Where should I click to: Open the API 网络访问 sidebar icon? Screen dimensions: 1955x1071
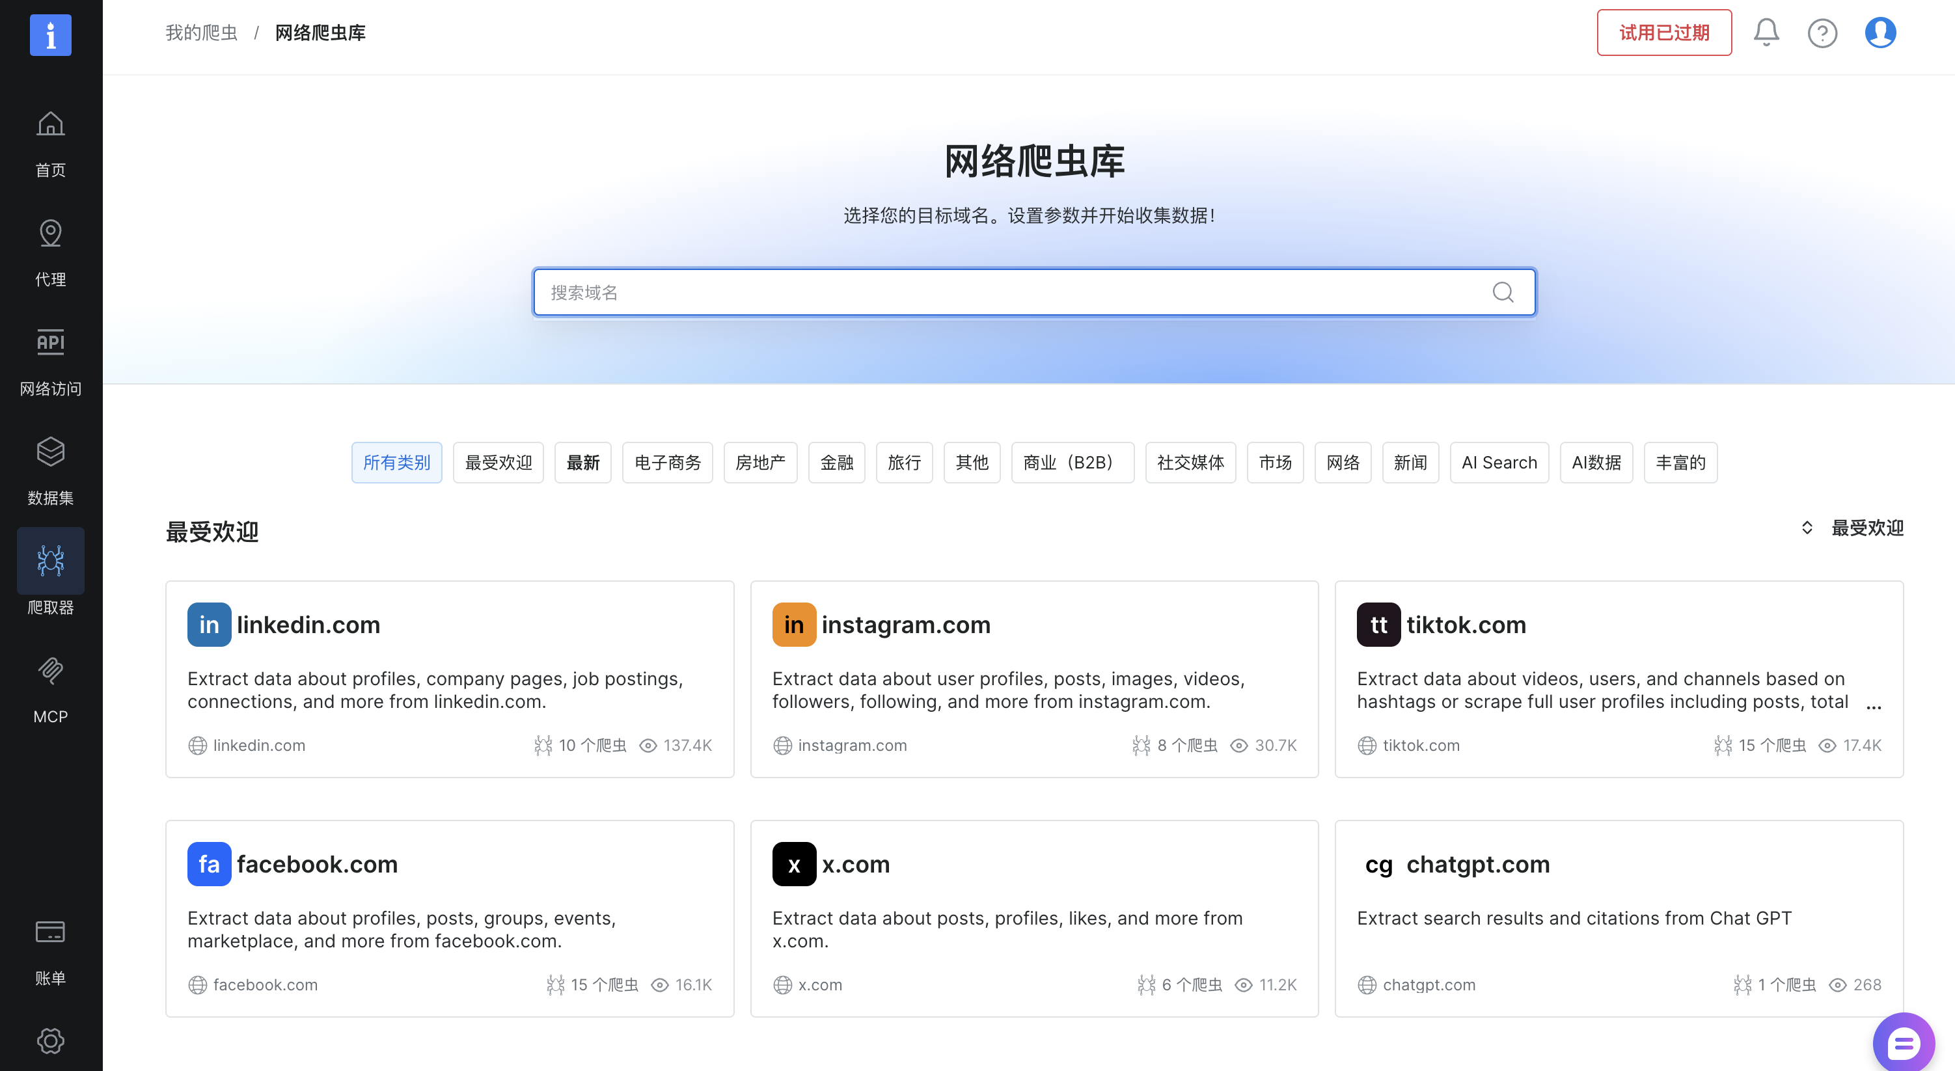(x=50, y=342)
